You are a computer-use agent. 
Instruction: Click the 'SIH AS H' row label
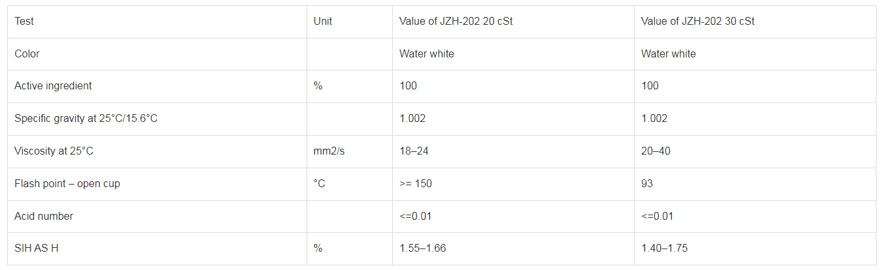pyautogui.click(x=37, y=248)
